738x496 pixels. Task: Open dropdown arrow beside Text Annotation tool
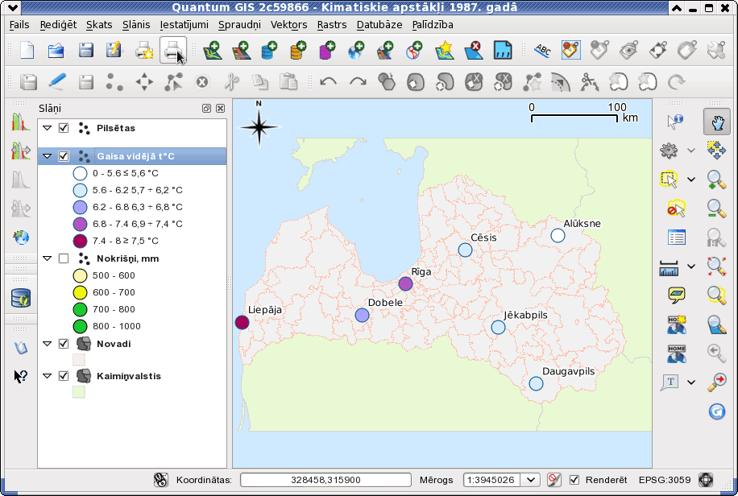(x=691, y=382)
